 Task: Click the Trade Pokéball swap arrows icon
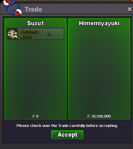click(x=13, y=8)
